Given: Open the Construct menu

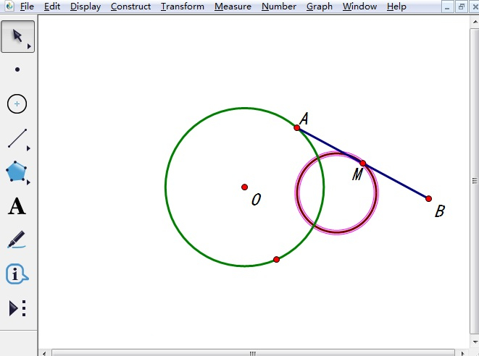Looking at the screenshot, I should coord(130,7).
